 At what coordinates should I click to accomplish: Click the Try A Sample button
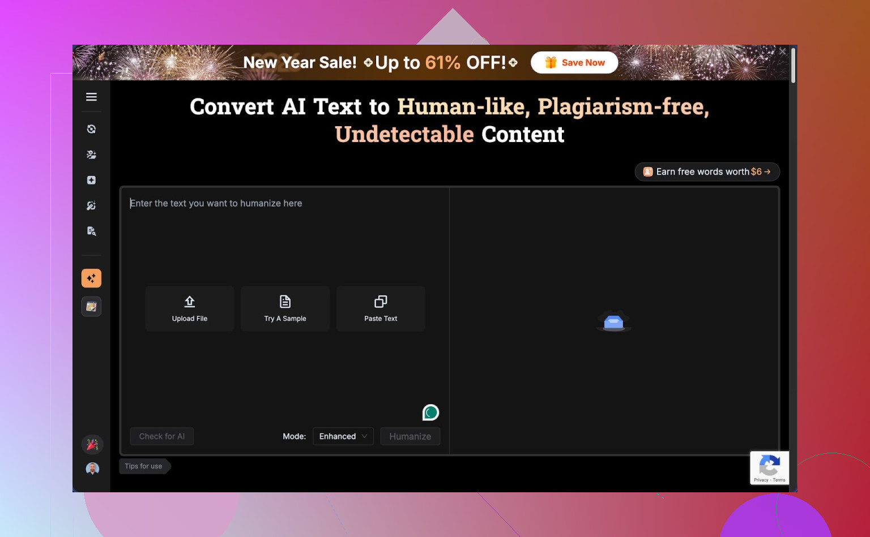[x=285, y=309]
